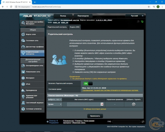The image size is (165, 132).
Task: Click the users status icon in header
Action: tap(138, 21)
